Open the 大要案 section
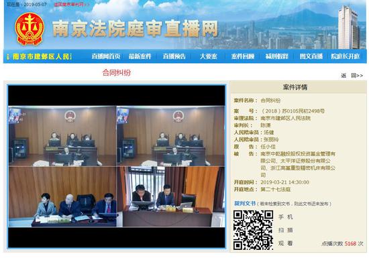Viewport: 369px width, 258px height. click(208, 56)
